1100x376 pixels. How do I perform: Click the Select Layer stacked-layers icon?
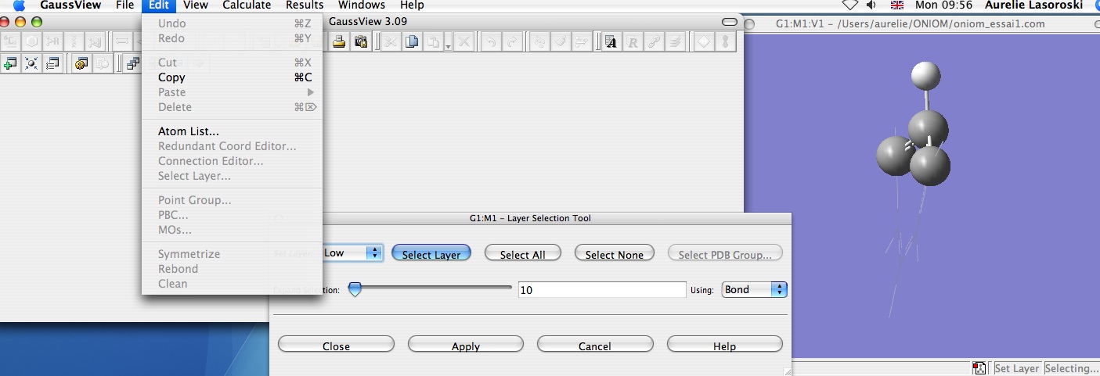point(675,41)
